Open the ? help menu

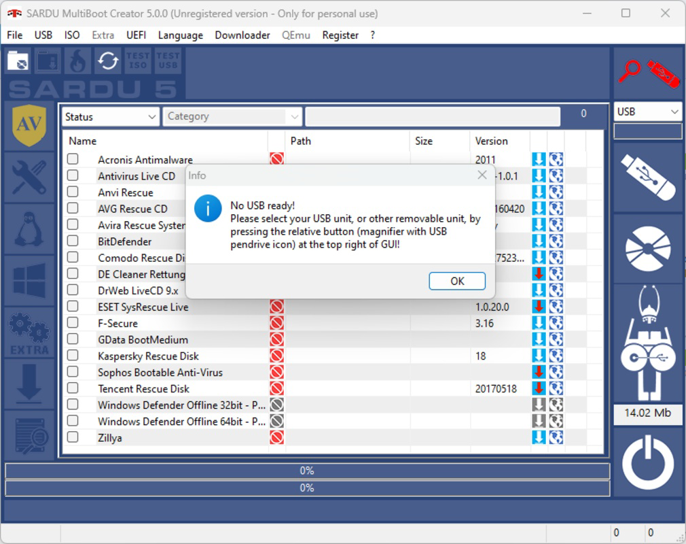[372, 35]
